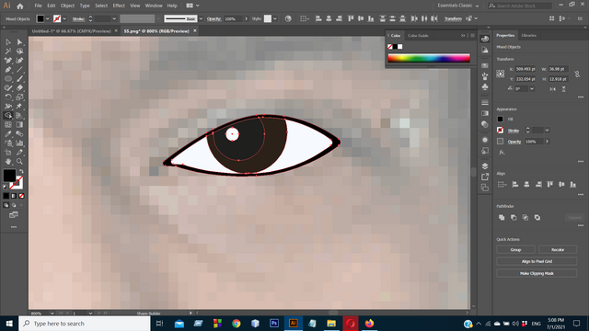Open stroke weight dropdown in control bar

pos(114,18)
